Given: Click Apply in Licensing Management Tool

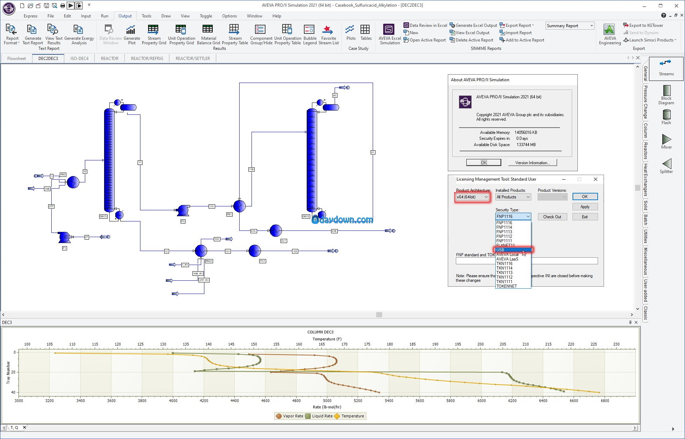Looking at the screenshot, I should 585,207.
